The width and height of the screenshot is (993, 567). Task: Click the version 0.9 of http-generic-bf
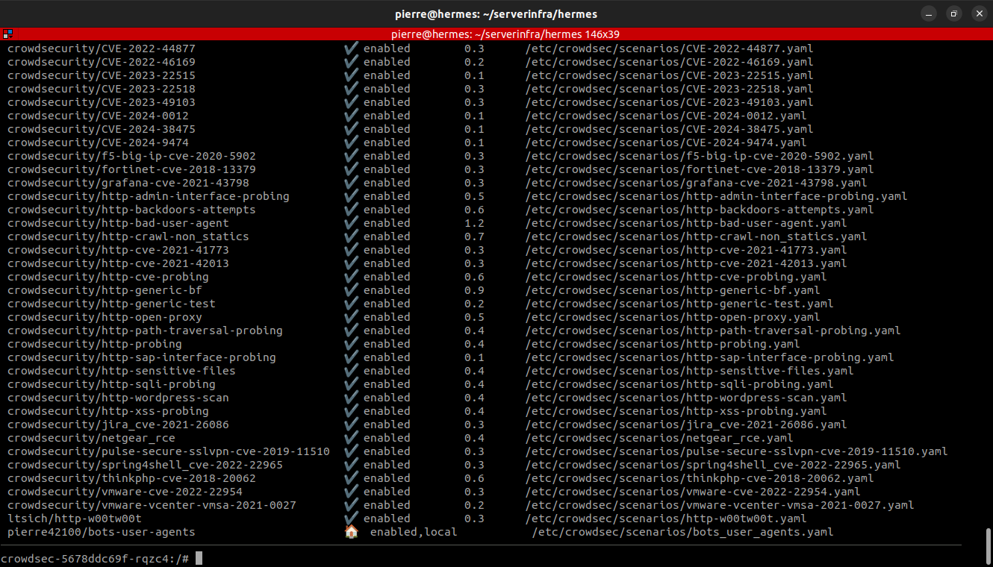coord(474,290)
